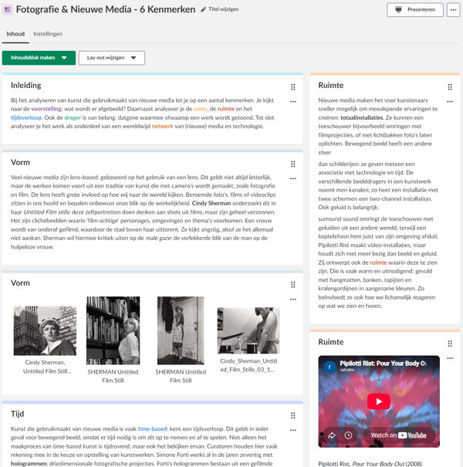The width and height of the screenshot is (463, 467).
Task: Click the bold name Cindy Sherman in Vorm
Action: click(211, 204)
